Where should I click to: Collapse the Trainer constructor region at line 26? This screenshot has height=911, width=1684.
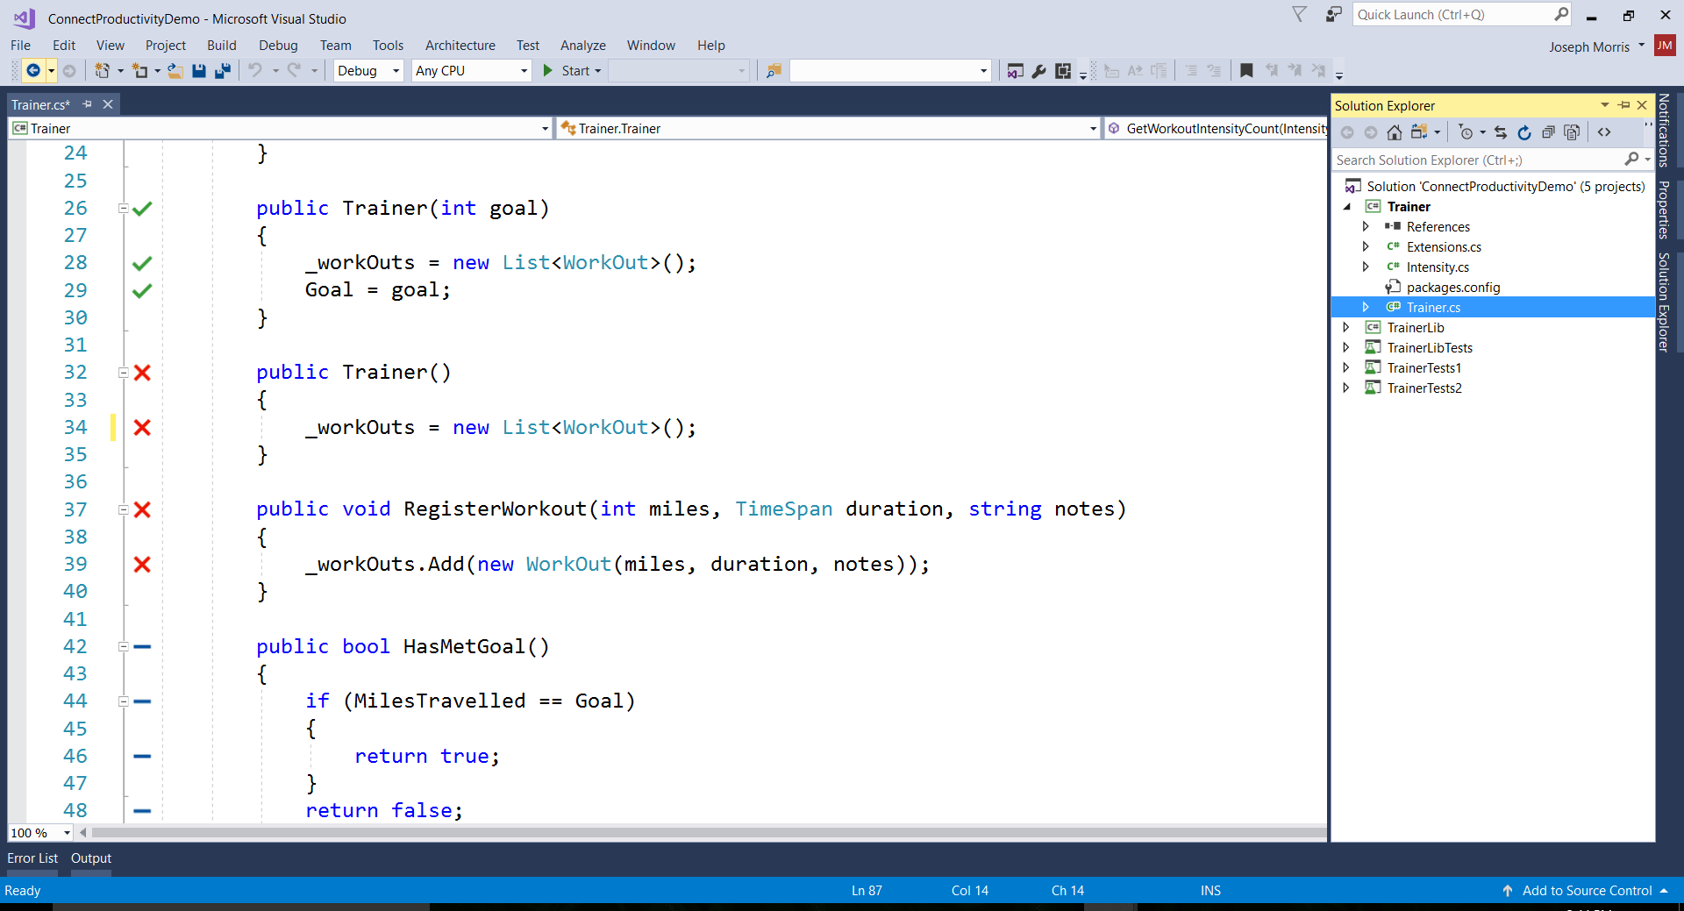[124, 209]
